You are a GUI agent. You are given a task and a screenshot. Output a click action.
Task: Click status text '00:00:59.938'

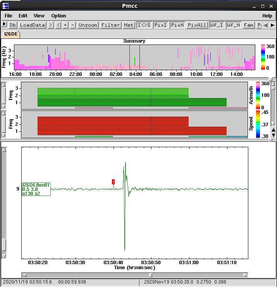coord(72,282)
